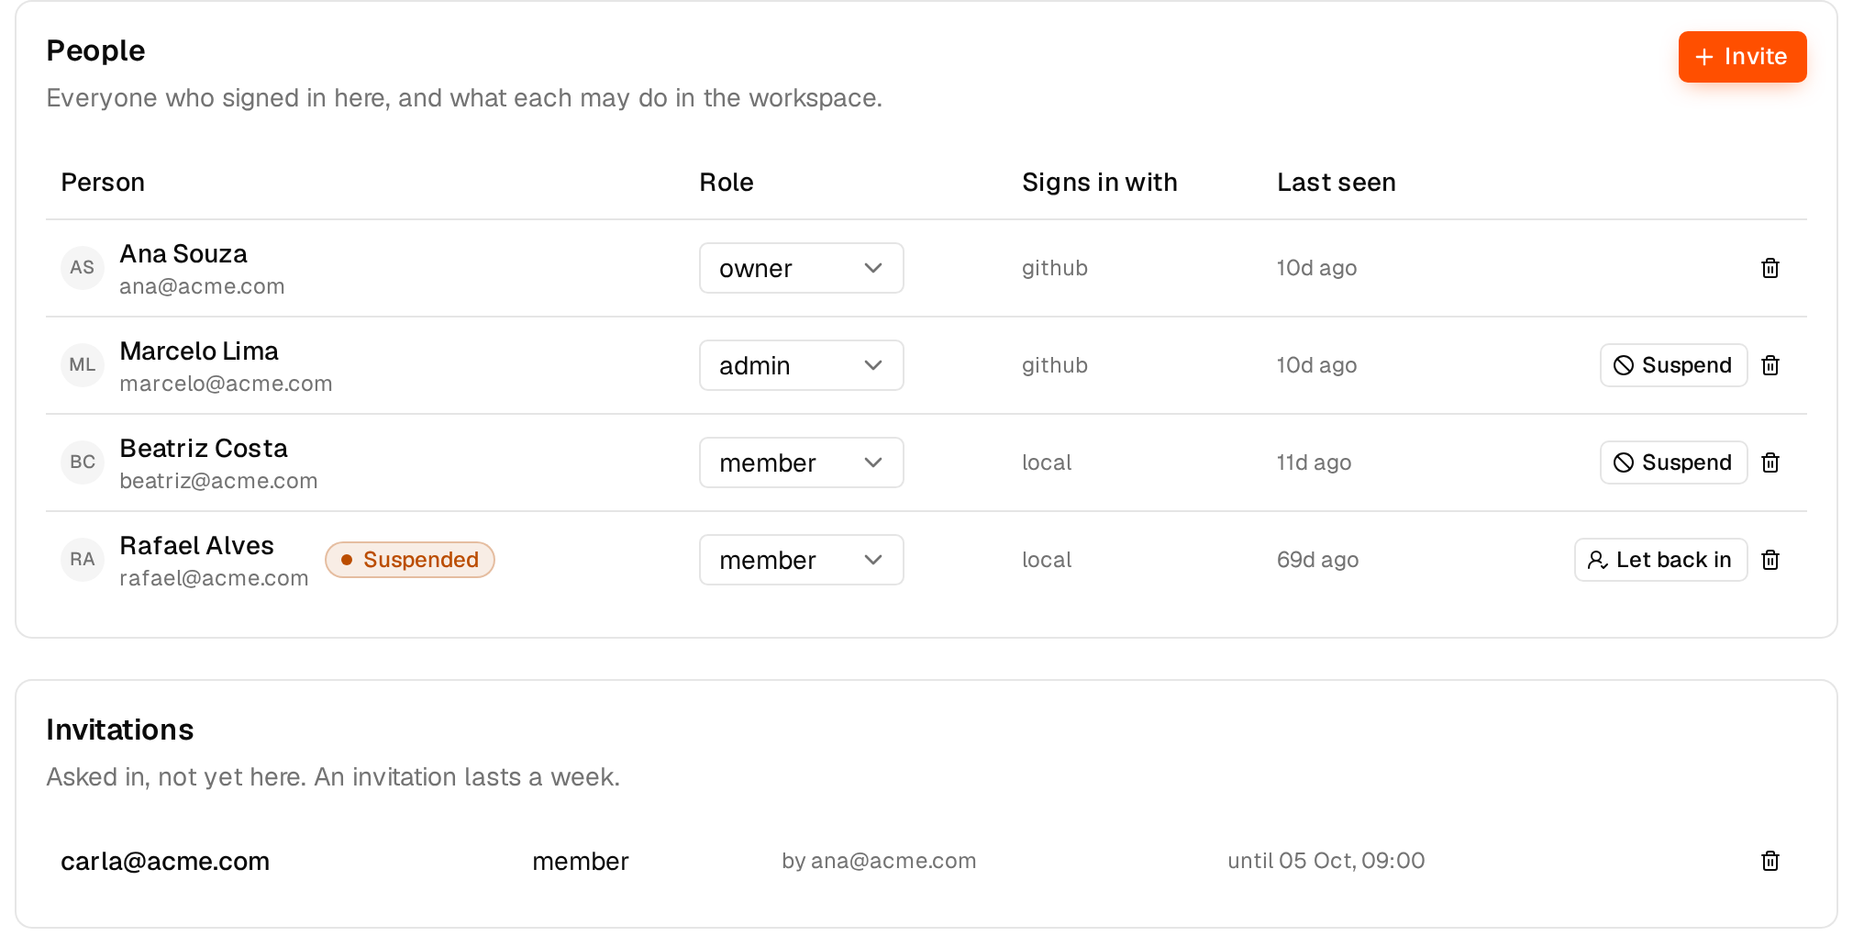Click the ML avatar for Marcelo Lima
This screenshot has width=1853, height=936.
point(83,365)
